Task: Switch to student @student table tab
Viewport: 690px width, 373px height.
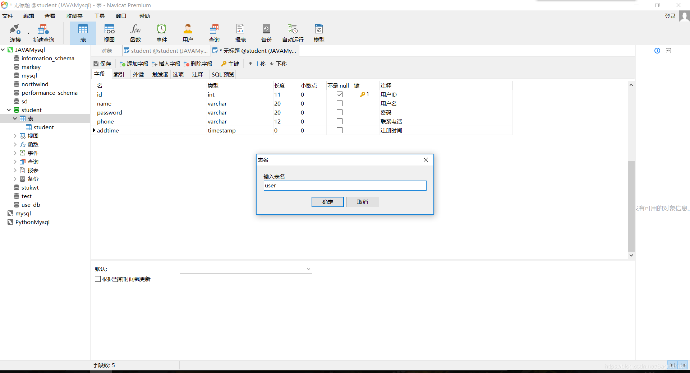Action: 166,51
